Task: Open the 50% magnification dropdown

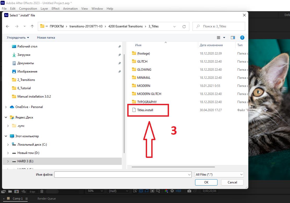Action: coord(95,191)
